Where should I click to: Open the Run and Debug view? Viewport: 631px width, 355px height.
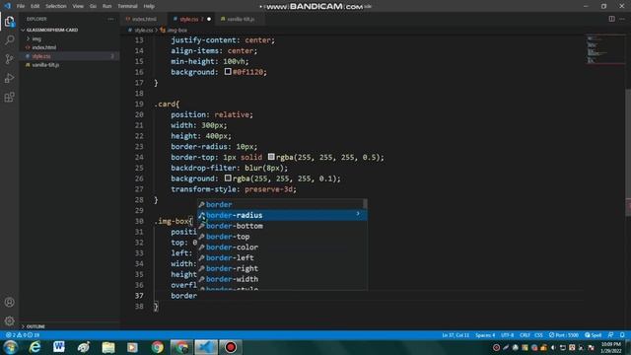pos(9,78)
